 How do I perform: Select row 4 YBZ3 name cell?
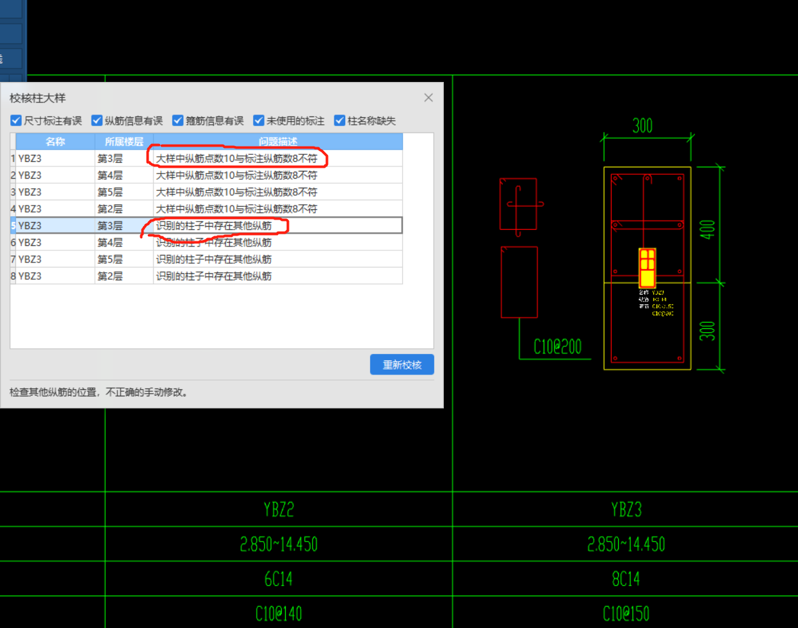click(x=55, y=209)
